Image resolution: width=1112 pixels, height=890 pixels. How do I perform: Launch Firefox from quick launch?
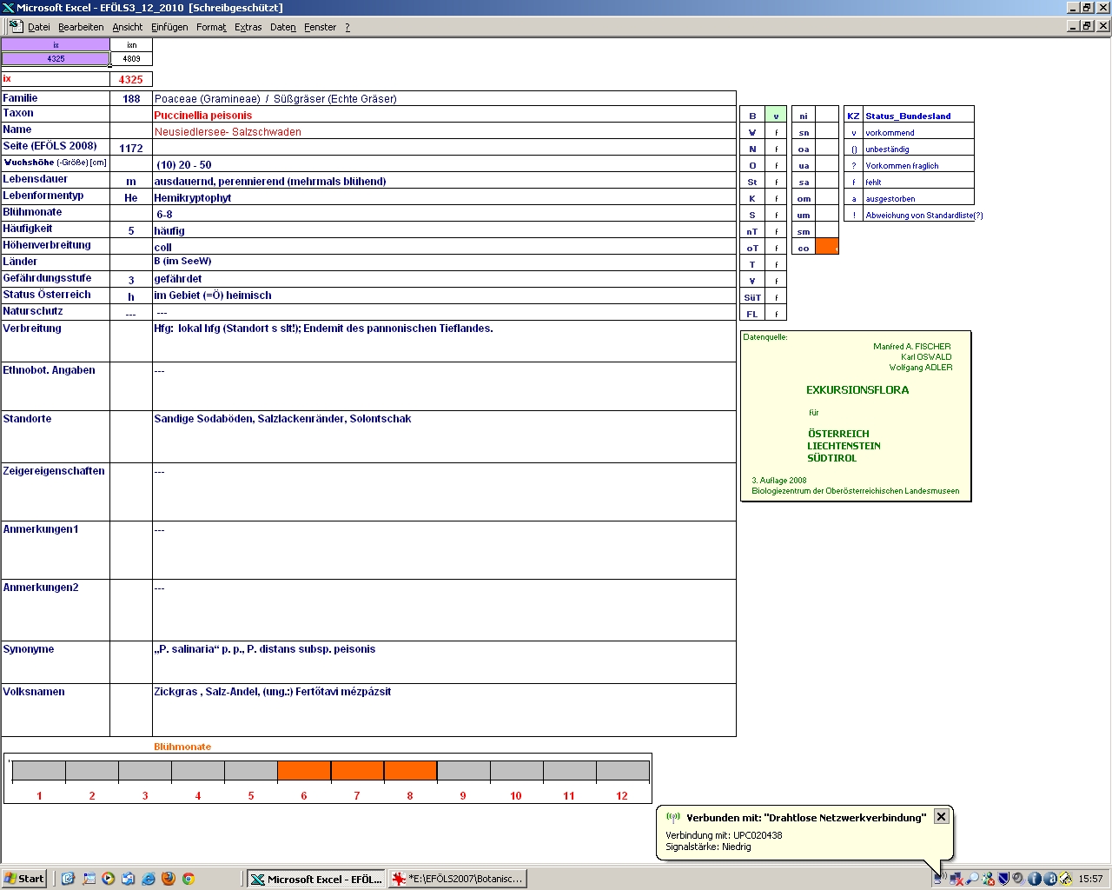coord(169,879)
